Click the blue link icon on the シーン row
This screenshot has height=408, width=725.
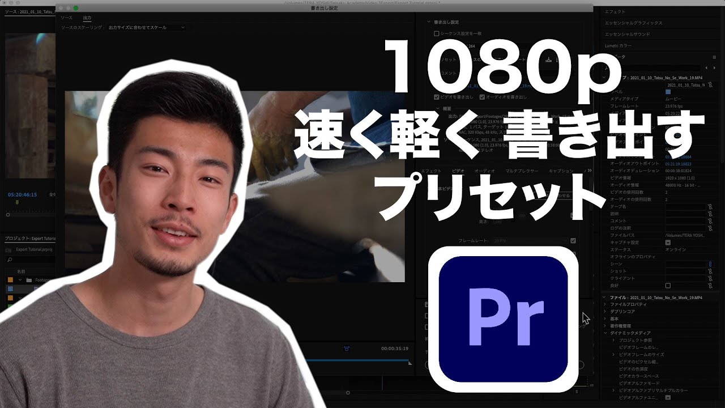(710, 264)
